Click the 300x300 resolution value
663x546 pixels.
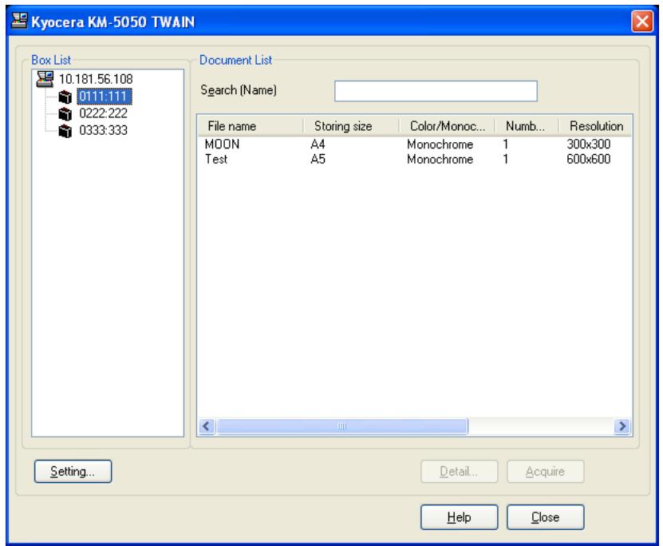[x=588, y=144]
